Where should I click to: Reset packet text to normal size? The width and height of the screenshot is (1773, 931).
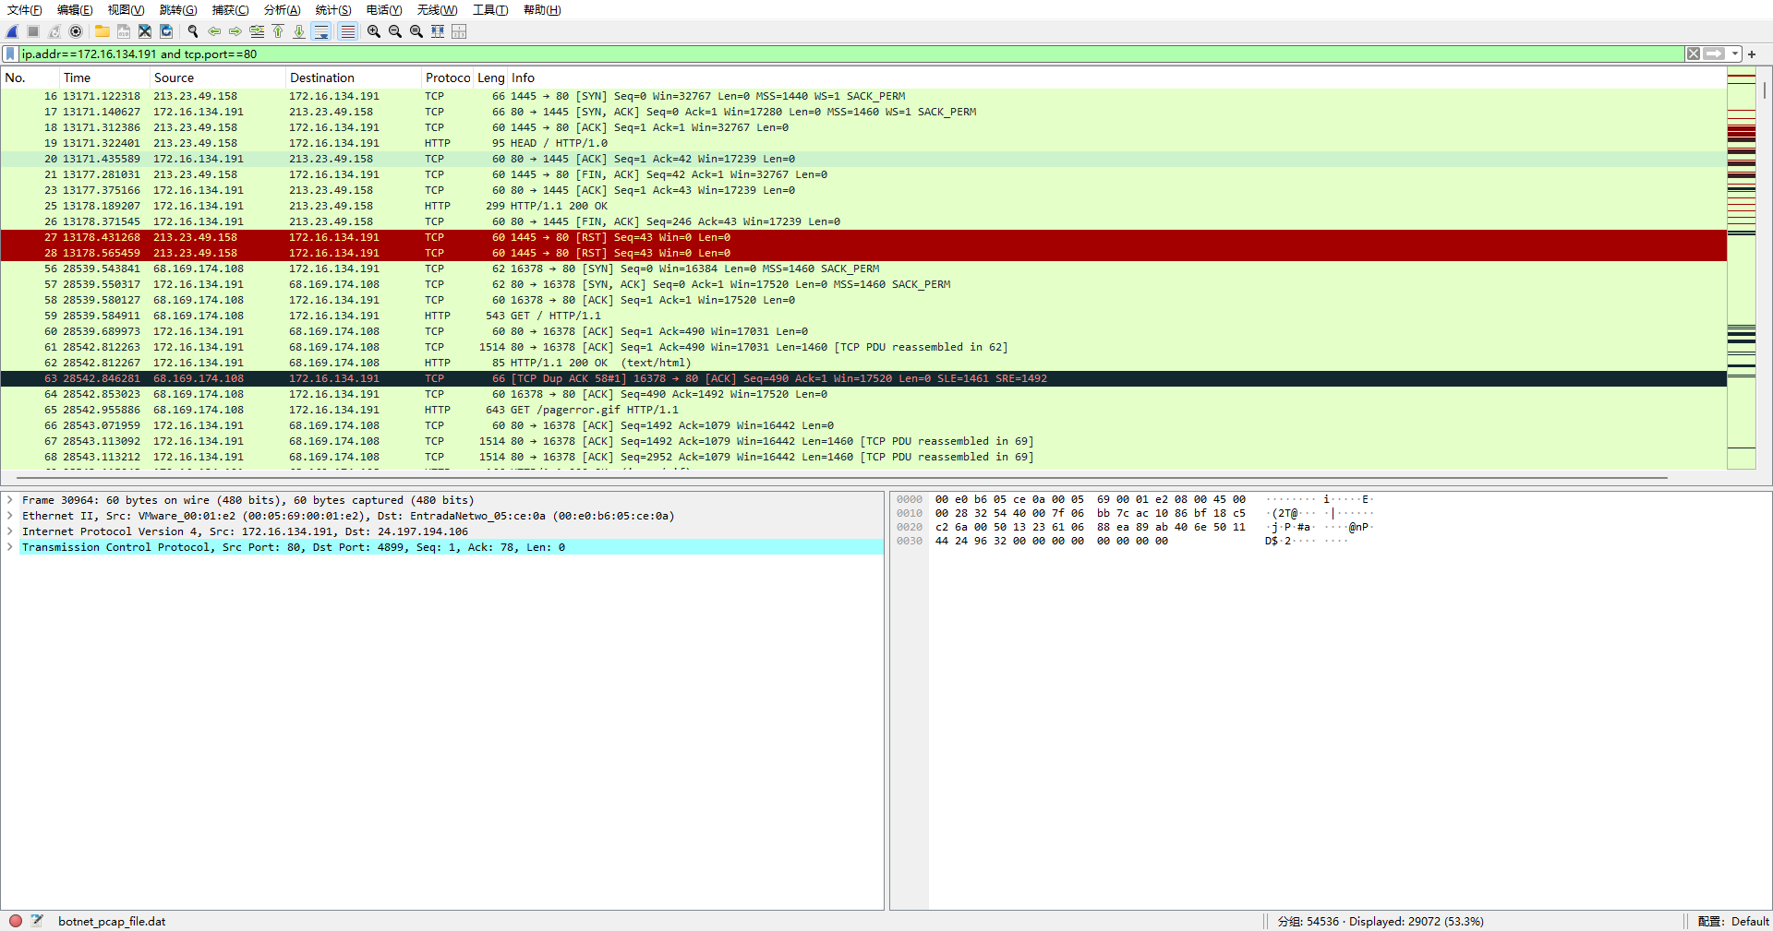pyautogui.click(x=416, y=31)
